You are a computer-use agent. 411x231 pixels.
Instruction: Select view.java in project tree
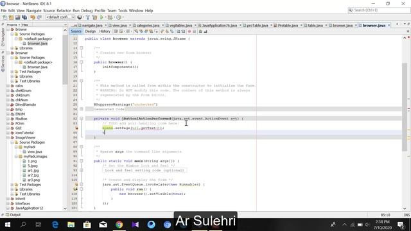tap(35, 151)
